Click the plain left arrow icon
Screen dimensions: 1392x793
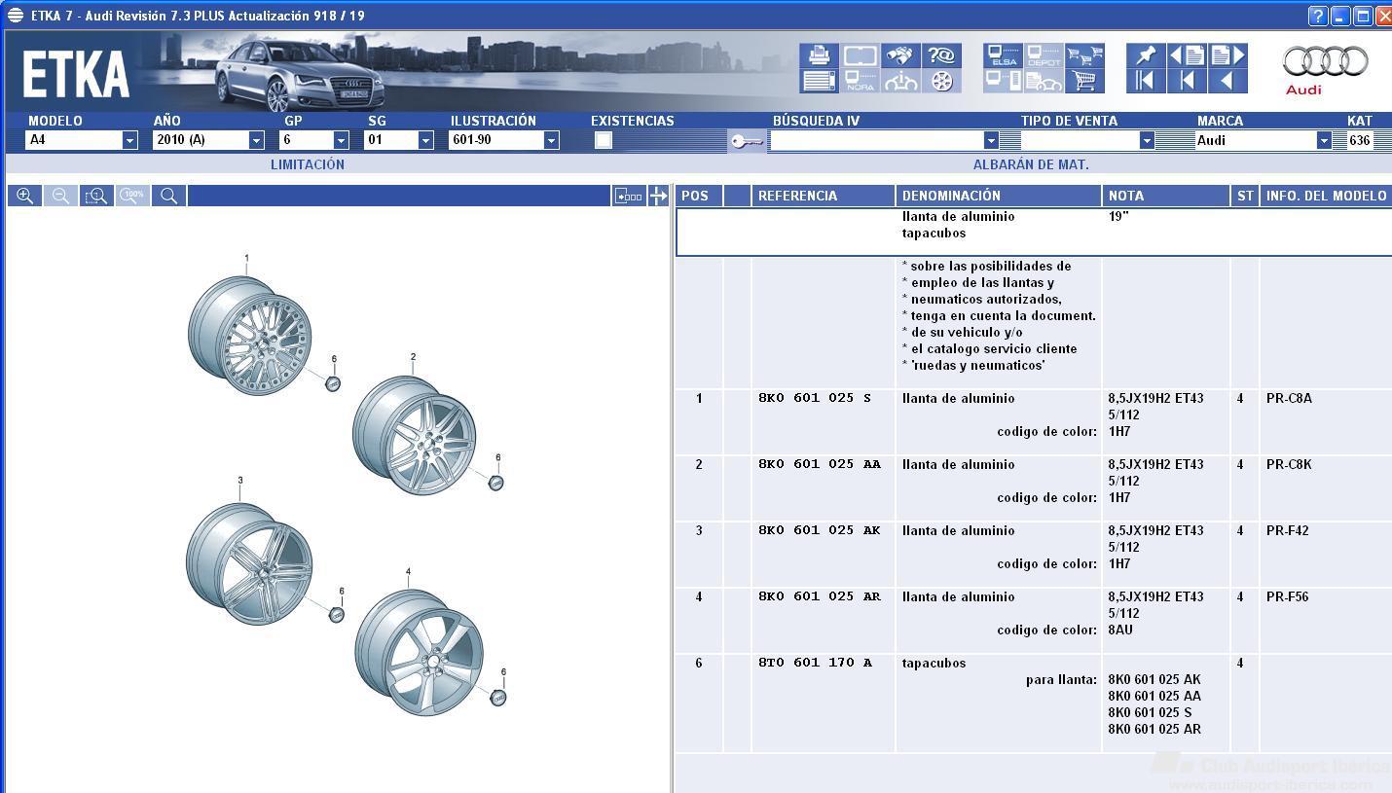pyautogui.click(x=1227, y=81)
